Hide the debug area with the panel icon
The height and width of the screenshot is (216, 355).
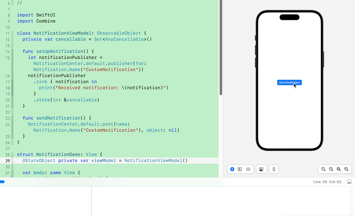349,182
